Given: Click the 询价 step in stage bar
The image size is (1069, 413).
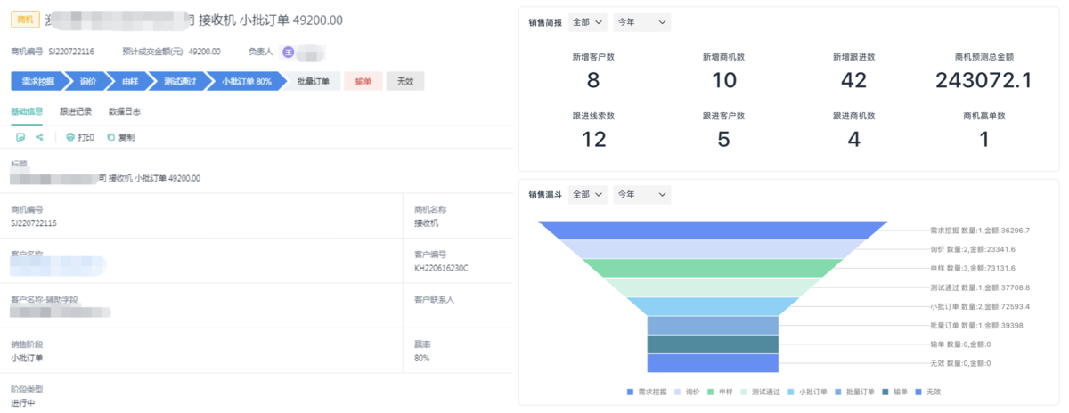Looking at the screenshot, I should pyautogui.click(x=87, y=82).
